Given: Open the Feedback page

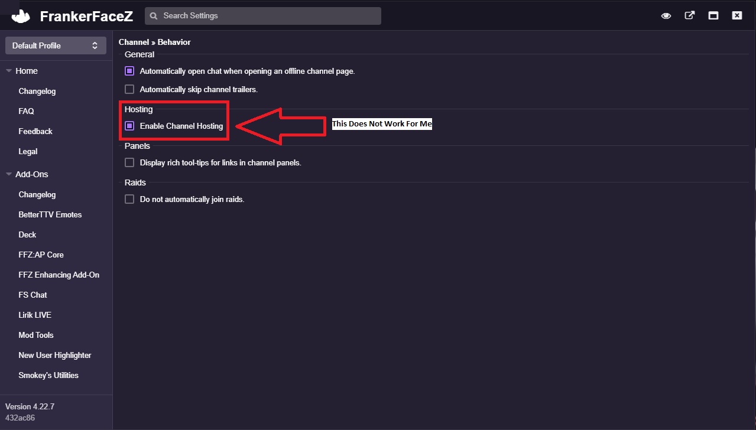Looking at the screenshot, I should [35, 131].
